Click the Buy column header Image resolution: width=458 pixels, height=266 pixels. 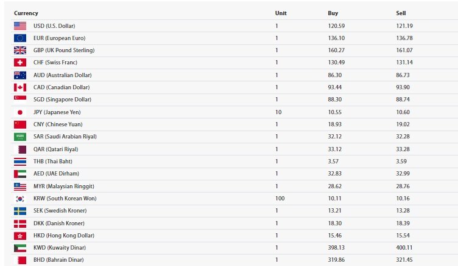333,13
